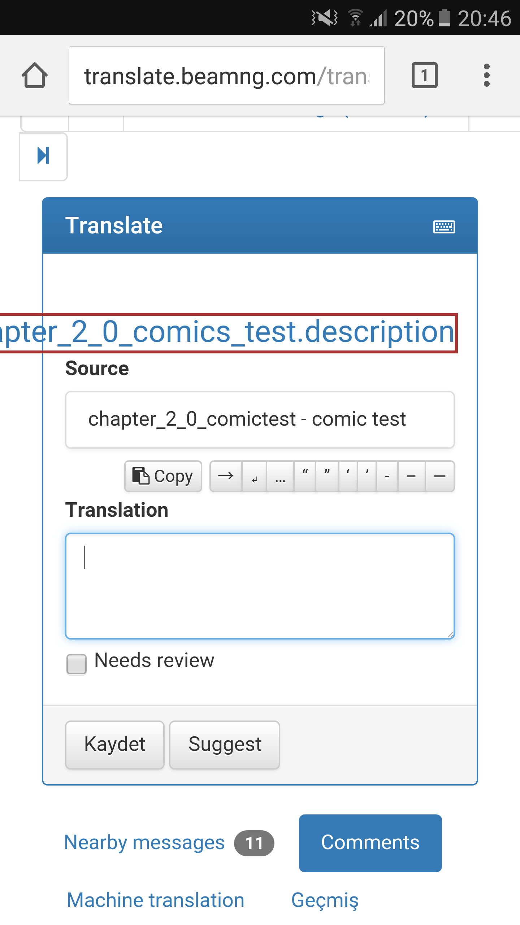
Task: Insert ellipsis special character
Action: point(280,476)
